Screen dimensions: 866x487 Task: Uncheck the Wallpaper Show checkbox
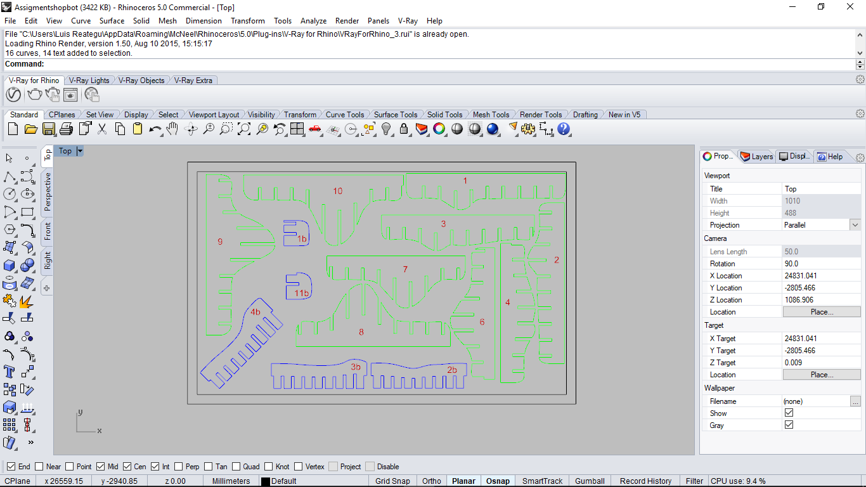pyautogui.click(x=789, y=413)
